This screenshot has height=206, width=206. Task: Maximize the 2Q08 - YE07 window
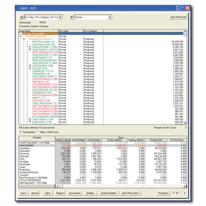(183, 8)
